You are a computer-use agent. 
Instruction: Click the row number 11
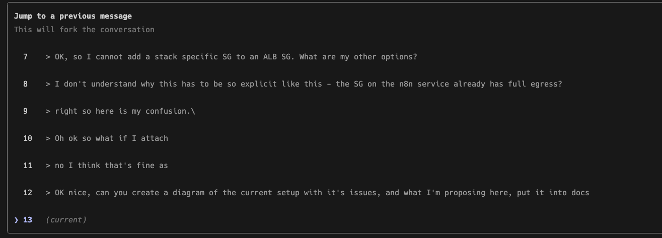(x=28, y=165)
